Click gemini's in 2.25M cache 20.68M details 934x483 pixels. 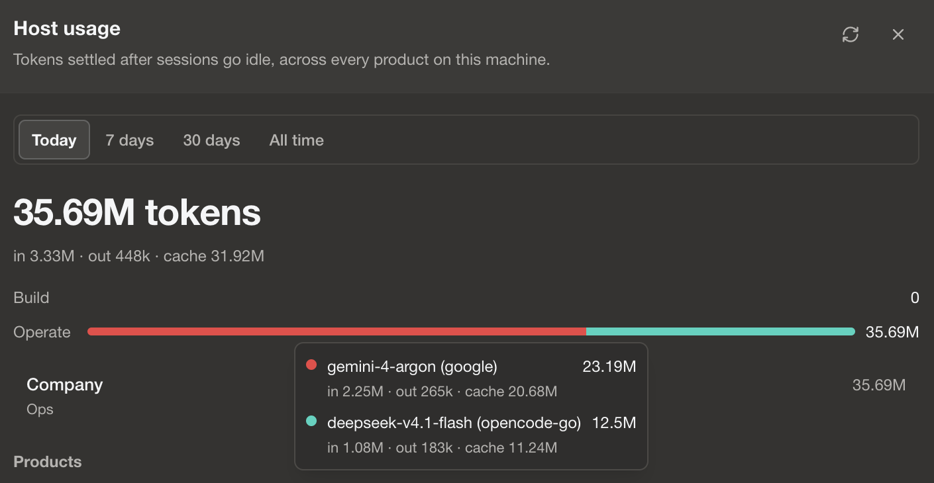(x=442, y=392)
